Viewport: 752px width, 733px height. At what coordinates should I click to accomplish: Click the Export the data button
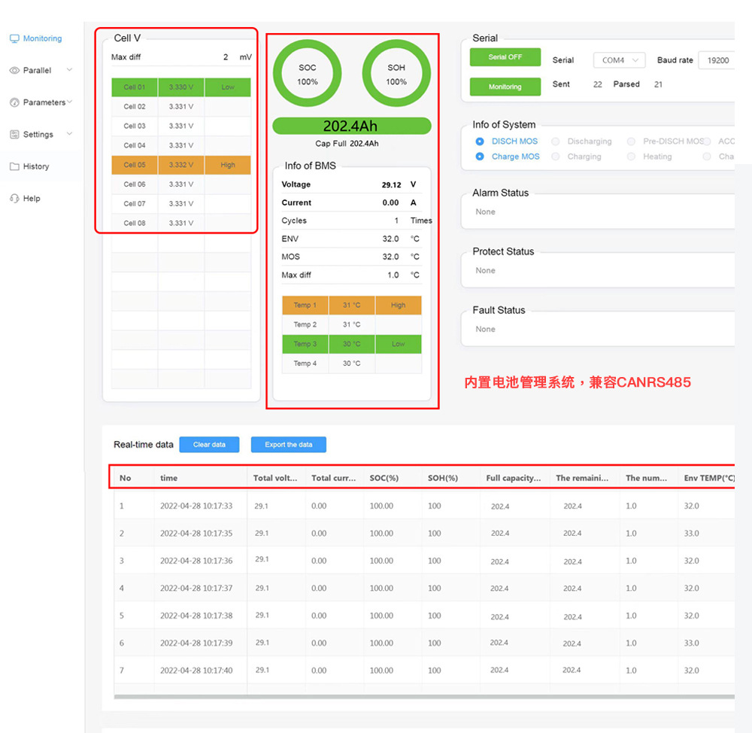coord(288,445)
